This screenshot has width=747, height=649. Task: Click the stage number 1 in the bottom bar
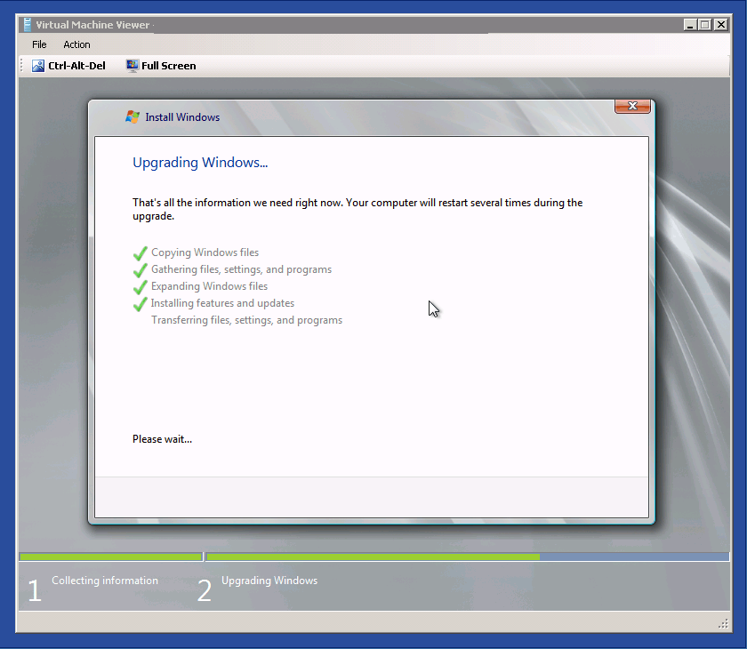click(35, 590)
